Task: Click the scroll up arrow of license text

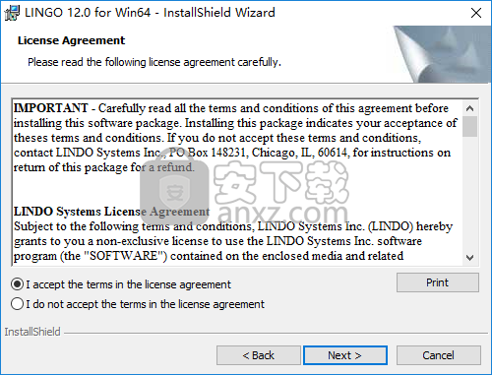Action: click(469, 108)
